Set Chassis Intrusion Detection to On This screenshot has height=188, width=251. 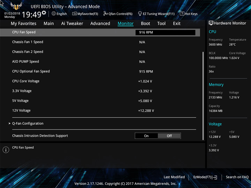click(146, 136)
